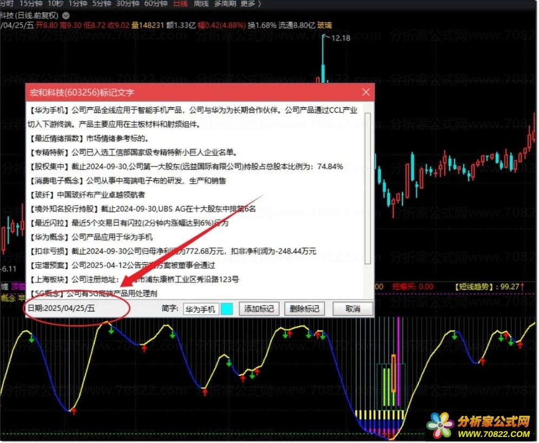Image resolution: width=539 pixels, height=443 pixels.
Task: Select the 【境外知名投行持股】 note line
Action: click(143, 209)
